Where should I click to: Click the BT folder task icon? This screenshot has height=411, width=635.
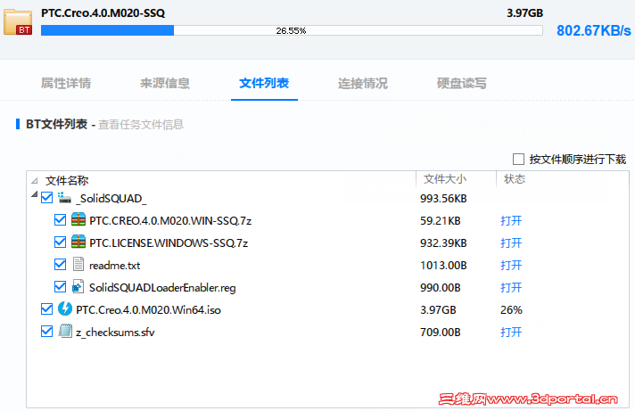click(18, 22)
